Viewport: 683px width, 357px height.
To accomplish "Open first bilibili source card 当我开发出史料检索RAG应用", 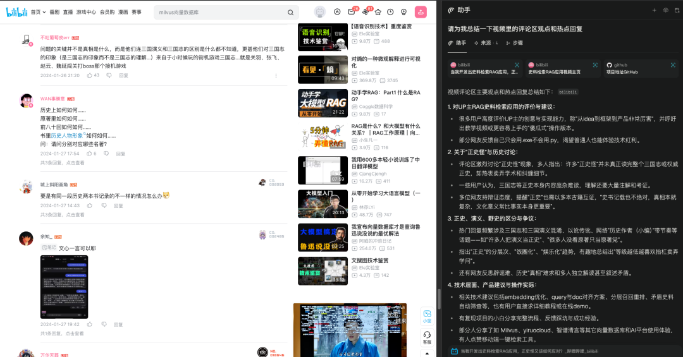I will point(485,68).
